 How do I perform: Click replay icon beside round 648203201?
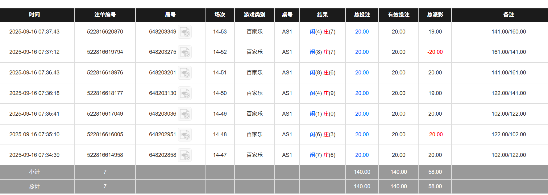tap(185, 73)
